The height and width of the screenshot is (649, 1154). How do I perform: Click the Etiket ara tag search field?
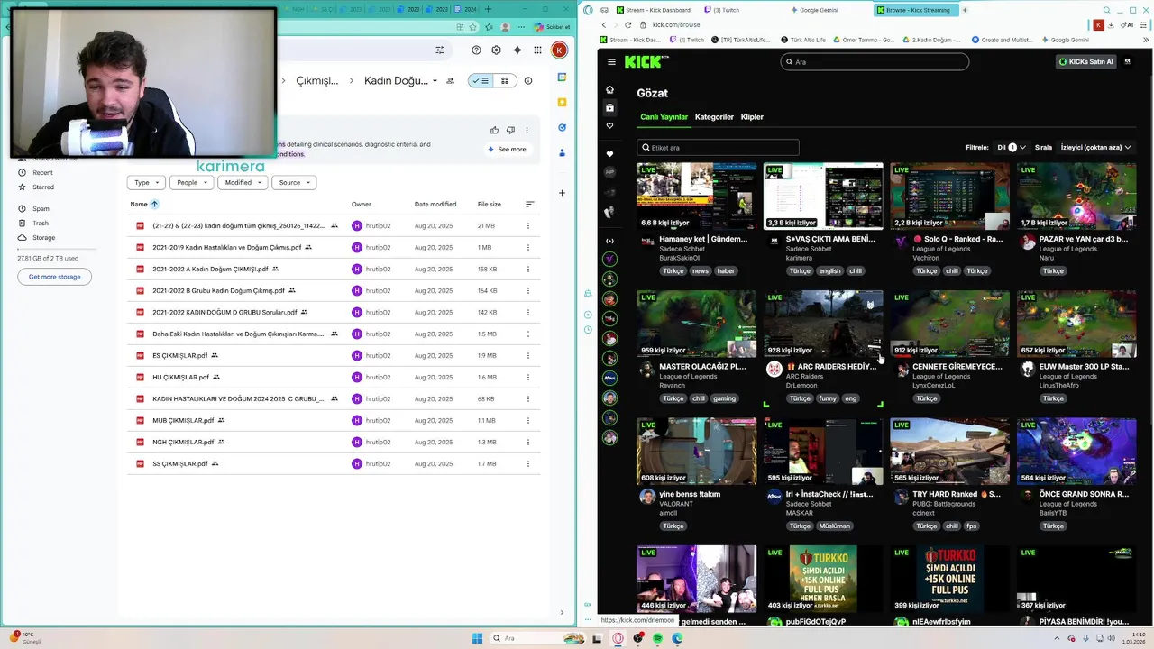718,147
